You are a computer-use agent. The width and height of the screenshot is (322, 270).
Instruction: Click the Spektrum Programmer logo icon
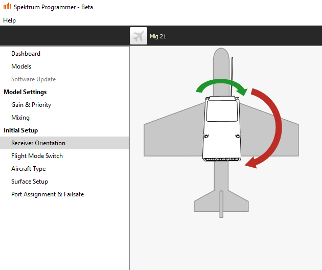(7, 6)
